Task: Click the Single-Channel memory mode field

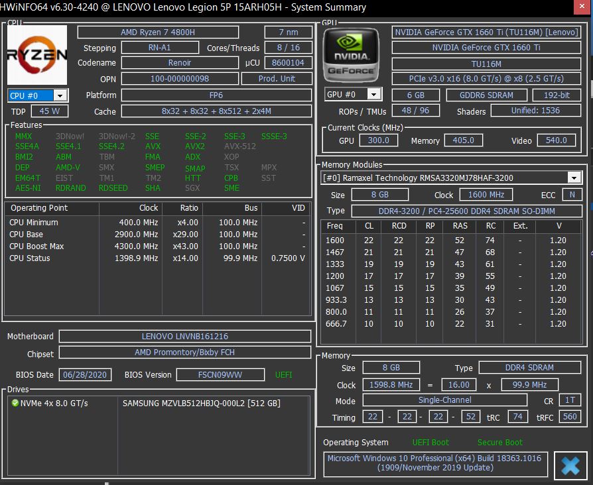Action: click(444, 401)
